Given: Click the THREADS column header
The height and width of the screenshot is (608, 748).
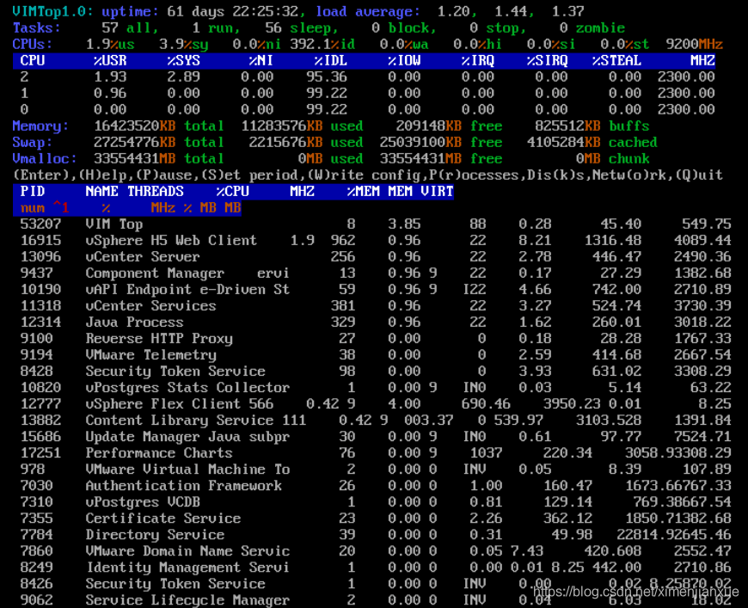Looking at the screenshot, I should coord(156,192).
